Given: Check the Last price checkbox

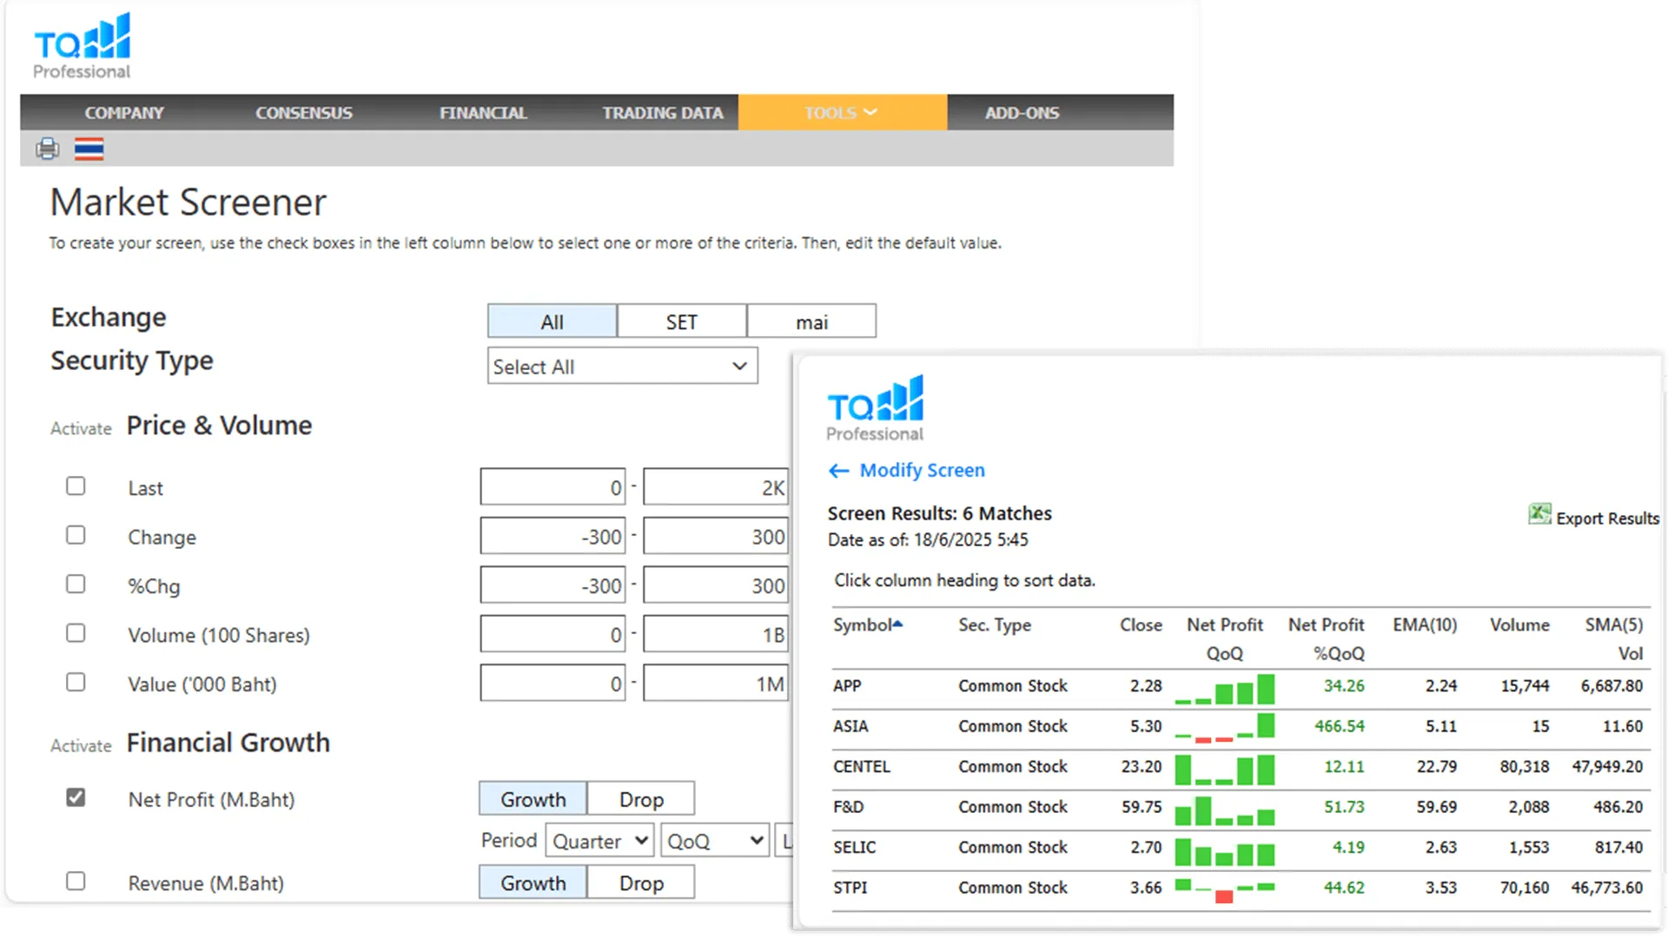Looking at the screenshot, I should pyautogui.click(x=76, y=486).
